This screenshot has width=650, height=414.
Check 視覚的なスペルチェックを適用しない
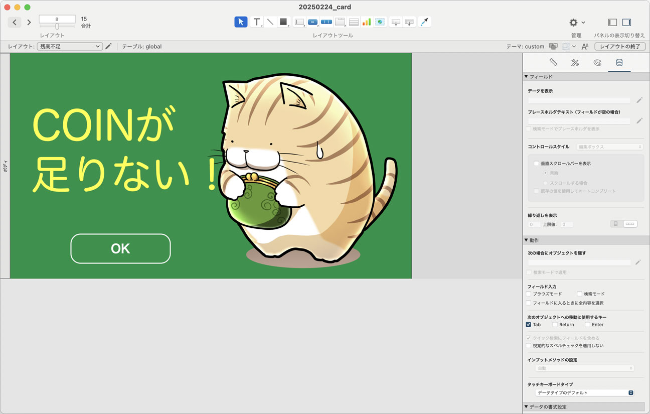click(x=529, y=346)
